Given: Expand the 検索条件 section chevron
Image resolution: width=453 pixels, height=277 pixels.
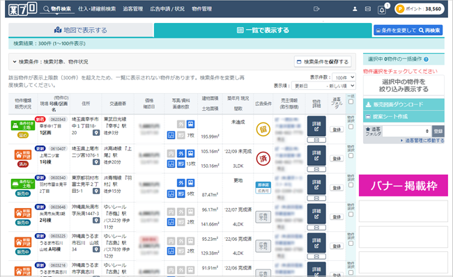Looking at the screenshot, I should point(15,62).
